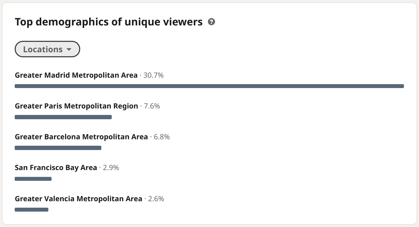Click the Greater Barcelona Metropolitan Area label
This screenshot has height=227, width=419.
point(81,137)
